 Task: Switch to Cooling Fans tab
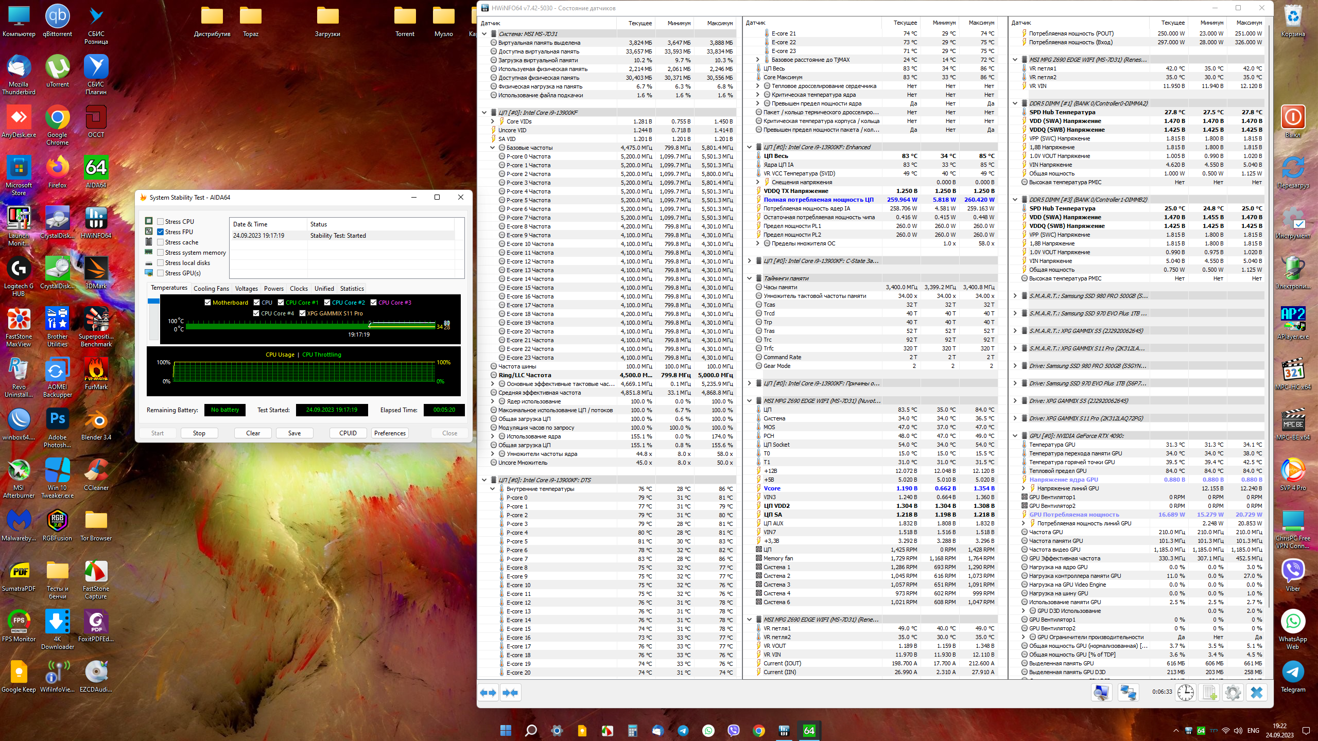211,289
